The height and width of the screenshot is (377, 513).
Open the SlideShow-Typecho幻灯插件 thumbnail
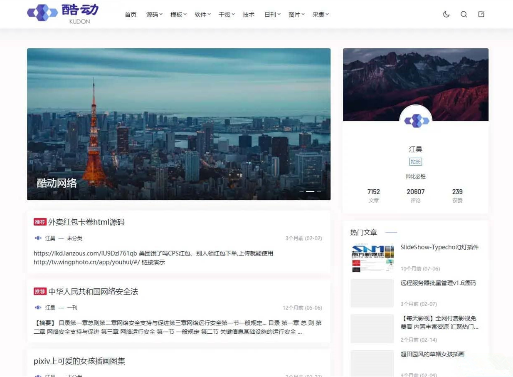point(372,258)
